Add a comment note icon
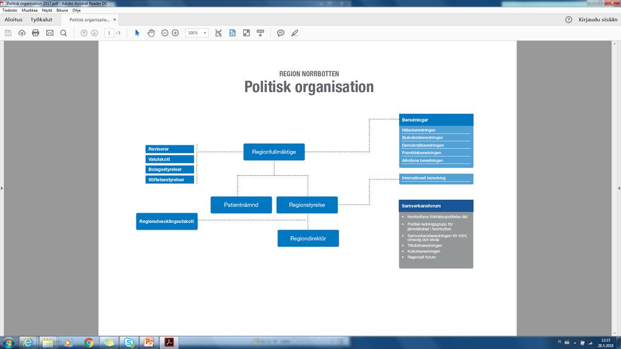 (280, 33)
